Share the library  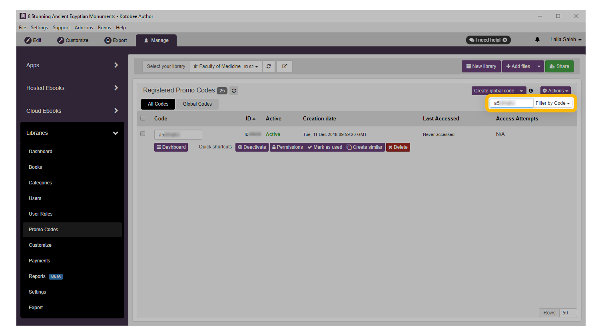[559, 66]
